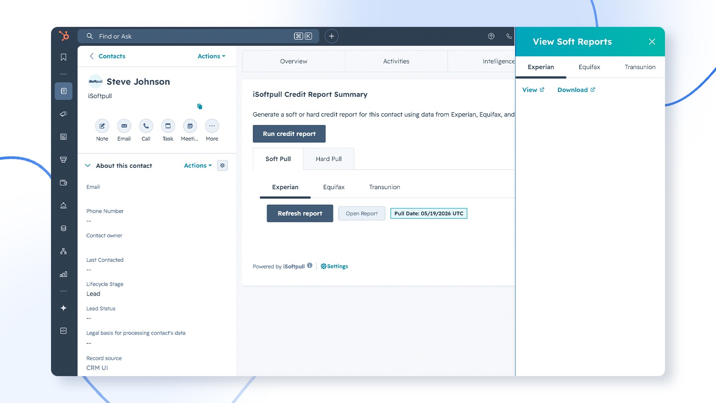Open the Reporting bar-chart sidebar icon
The height and width of the screenshot is (403, 716).
[x=64, y=274]
